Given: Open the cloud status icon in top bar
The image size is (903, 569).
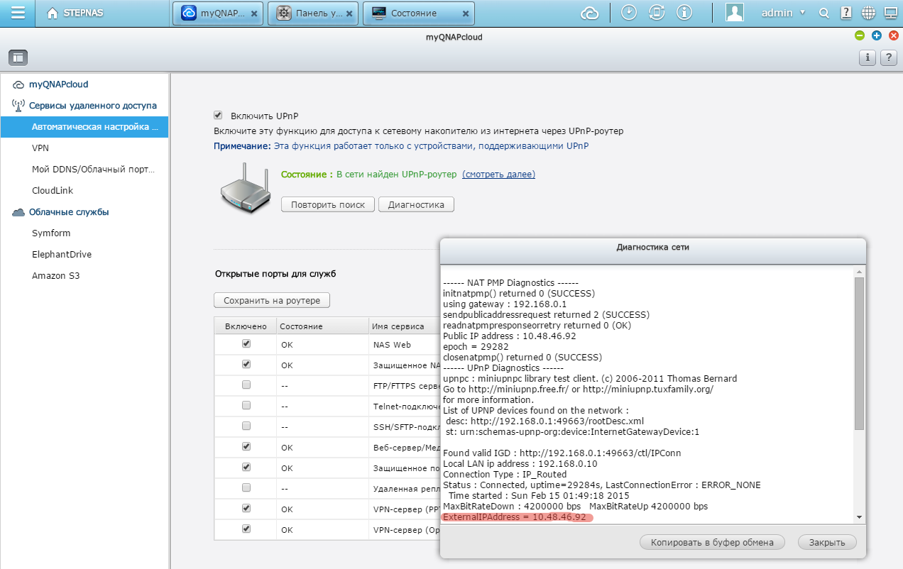Looking at the screenshot, I should 589,13.
